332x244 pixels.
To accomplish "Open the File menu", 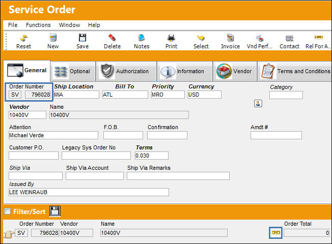I will (13, 25).
